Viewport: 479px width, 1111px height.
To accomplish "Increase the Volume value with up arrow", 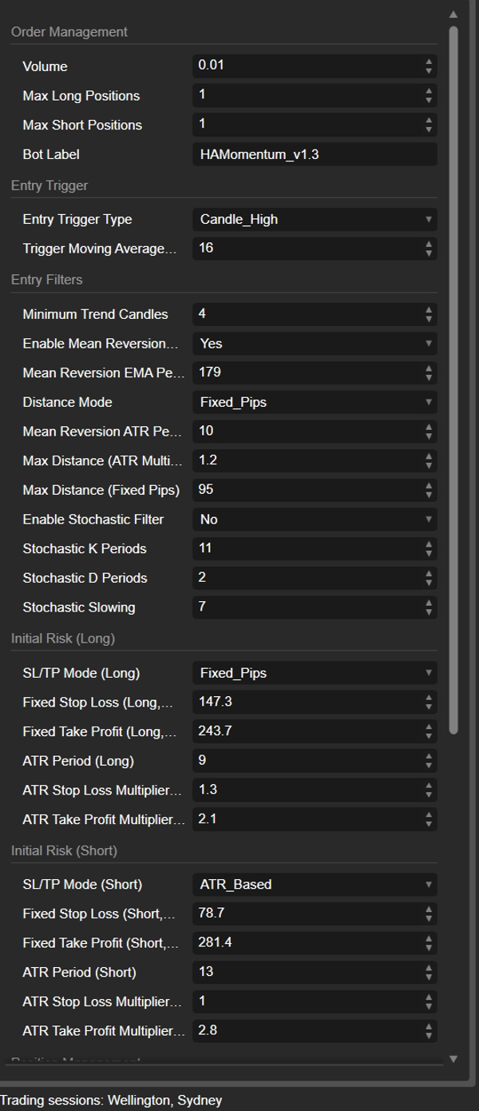I will tap(429, 62).
